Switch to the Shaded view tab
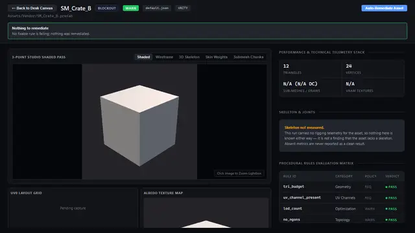 [x=143, y=57]
